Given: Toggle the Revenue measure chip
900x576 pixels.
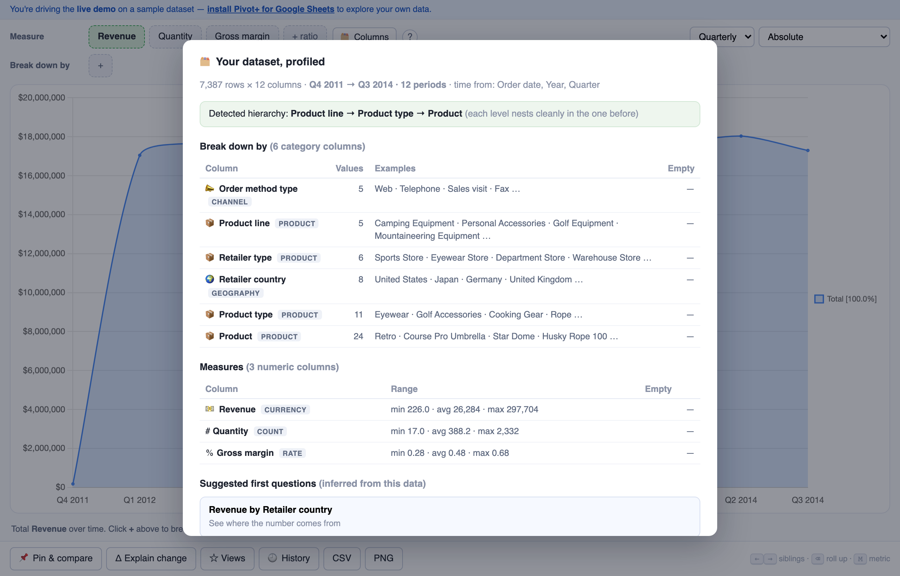Looking at the screenshot, I should coord(116,37).
